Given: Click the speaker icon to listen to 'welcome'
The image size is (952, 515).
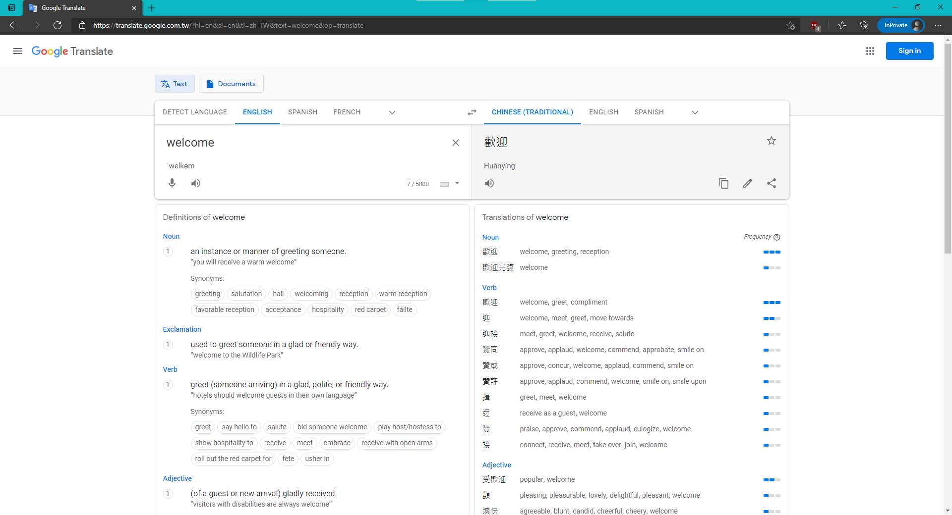Looking at the screenshot, I should click(195, 183).
